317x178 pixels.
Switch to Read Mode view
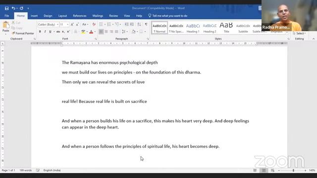pyautogui.click(x=255, y=171)
